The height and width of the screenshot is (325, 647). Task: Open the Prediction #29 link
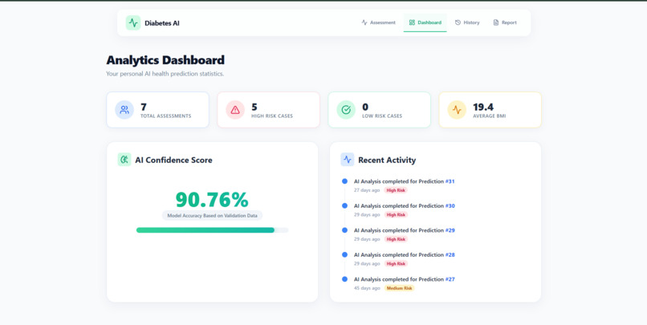click(450, 230)
